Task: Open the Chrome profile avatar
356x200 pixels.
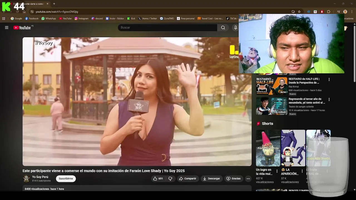Action: click(345, 12)
